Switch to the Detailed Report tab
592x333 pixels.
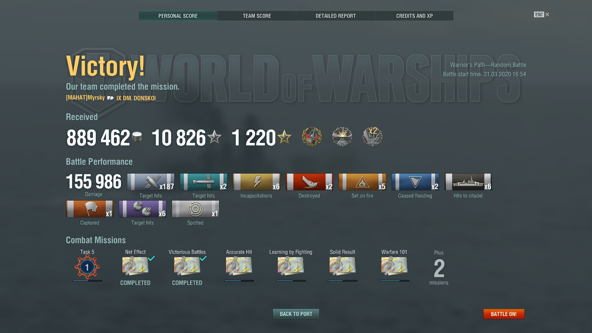coord(336,16)
